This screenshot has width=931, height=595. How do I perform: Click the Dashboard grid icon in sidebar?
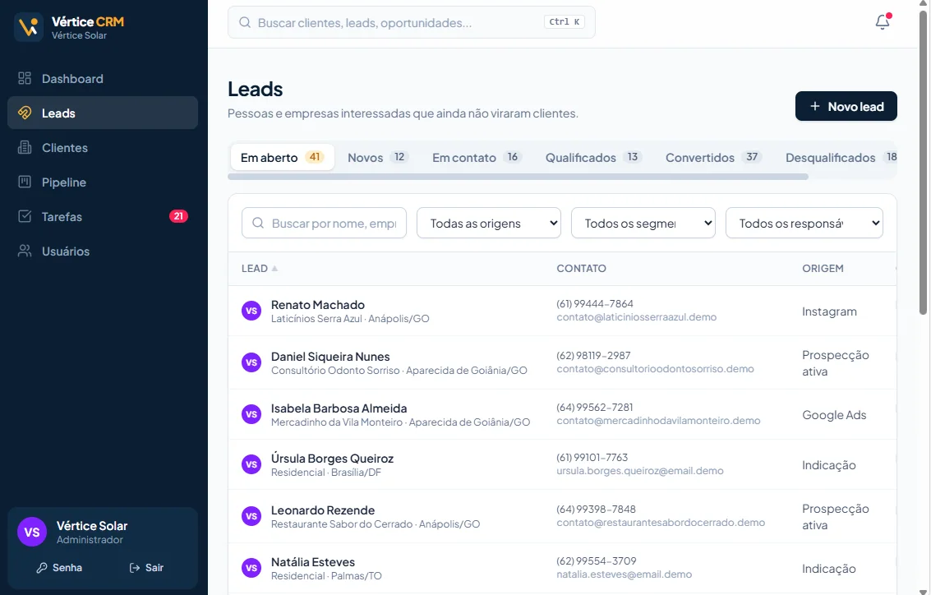[x=25, y=78]
